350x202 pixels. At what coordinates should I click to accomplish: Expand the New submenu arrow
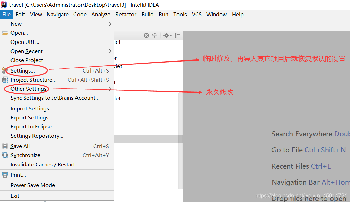point(110,24)
